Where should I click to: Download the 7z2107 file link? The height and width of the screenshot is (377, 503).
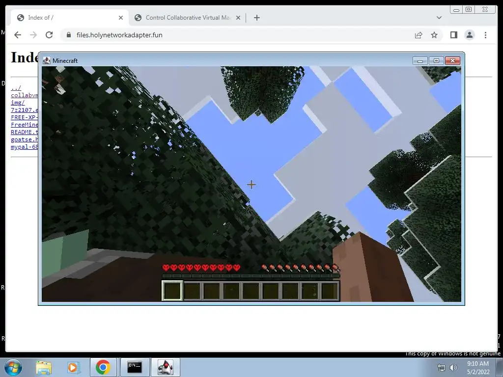pyautogui.click(x=25, y=110)
